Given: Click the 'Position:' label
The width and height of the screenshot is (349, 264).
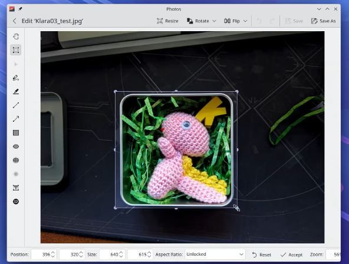Looking at the screenshot, I should tap(19, 255).
